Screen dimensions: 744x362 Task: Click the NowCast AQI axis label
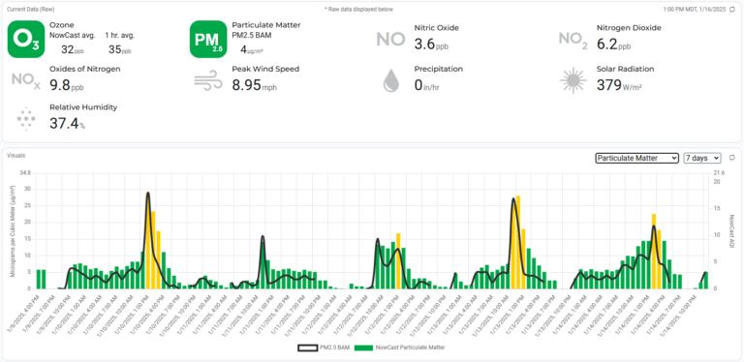(x=731, y=230)
